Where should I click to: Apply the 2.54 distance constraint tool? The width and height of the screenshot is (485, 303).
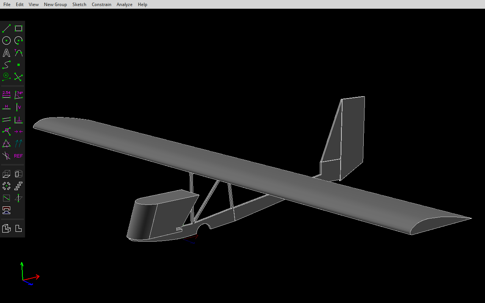tap(6, 95)
